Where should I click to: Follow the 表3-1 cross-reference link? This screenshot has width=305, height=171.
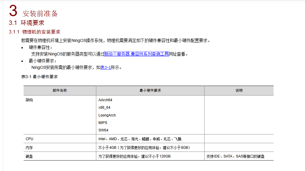point(106,68)
